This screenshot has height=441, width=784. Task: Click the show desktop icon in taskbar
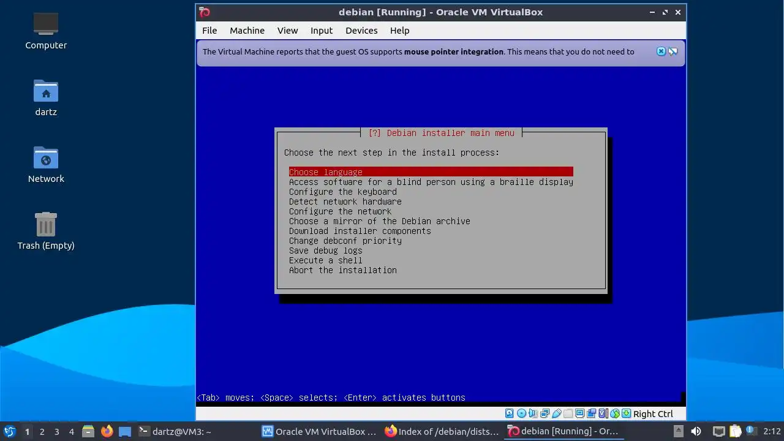125,432
